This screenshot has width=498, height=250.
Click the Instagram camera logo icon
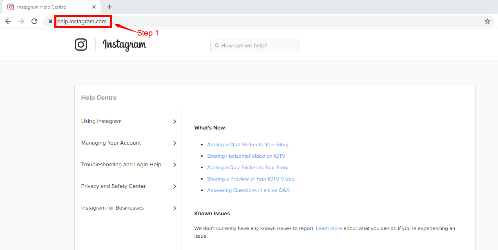(81, 45)
